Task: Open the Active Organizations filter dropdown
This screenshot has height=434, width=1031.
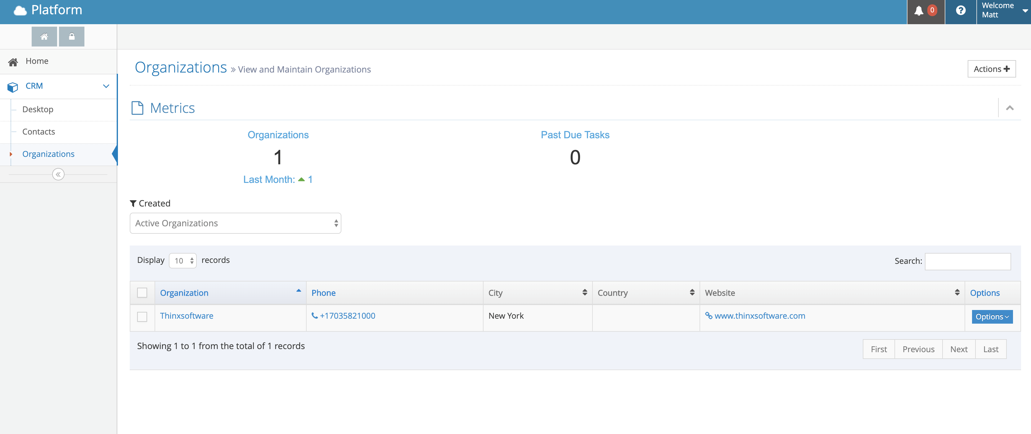Action: pos(235,224)
